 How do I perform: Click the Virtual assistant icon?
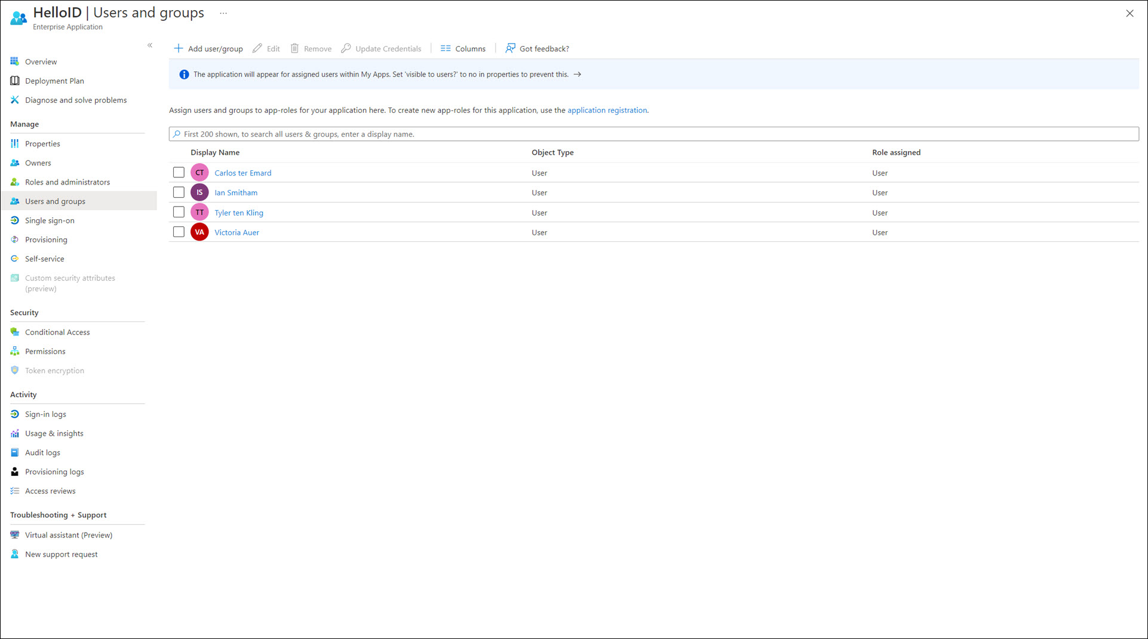click(x=15, y=534)
